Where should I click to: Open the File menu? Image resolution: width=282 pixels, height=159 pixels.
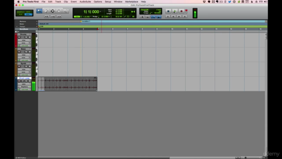pos(43,2)
